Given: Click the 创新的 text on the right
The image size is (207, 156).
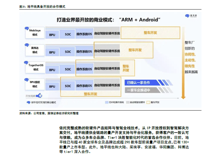Looking at the screenshot, I should (x=189, y=49).
